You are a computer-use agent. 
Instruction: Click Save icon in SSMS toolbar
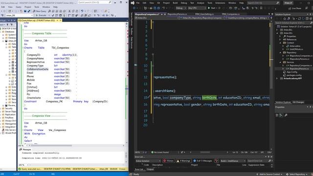[25, 11]
